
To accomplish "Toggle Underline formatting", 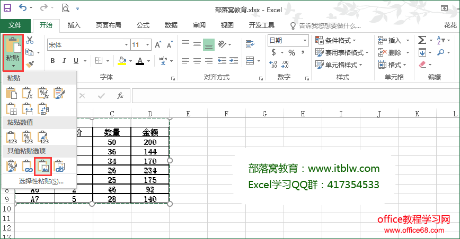I will point(76,61).
